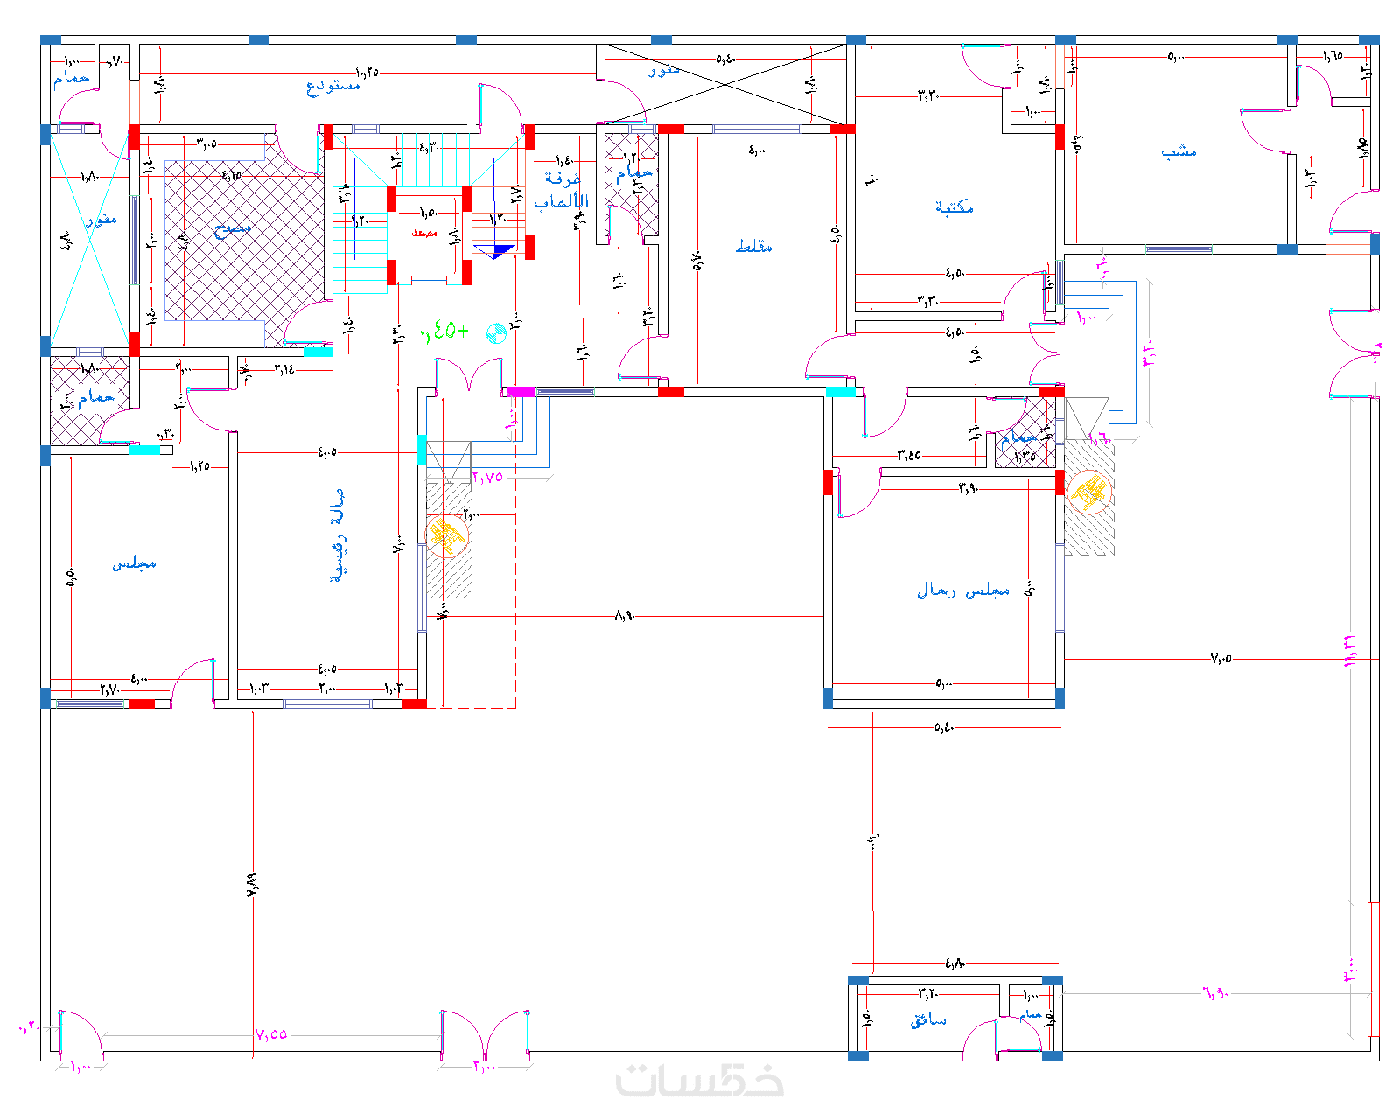Viewport: 1400px width, 1120px height.
Task: Click the ٨,٩٠ courtyard dimension text
Action: click(624, 616)
